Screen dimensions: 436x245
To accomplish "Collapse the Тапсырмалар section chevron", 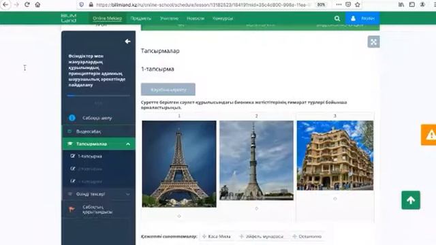I will (x=128, y=144).
